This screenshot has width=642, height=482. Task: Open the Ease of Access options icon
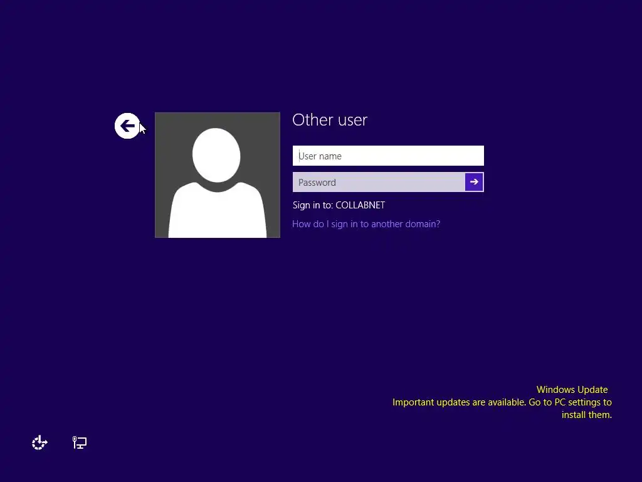coord(39,442)
